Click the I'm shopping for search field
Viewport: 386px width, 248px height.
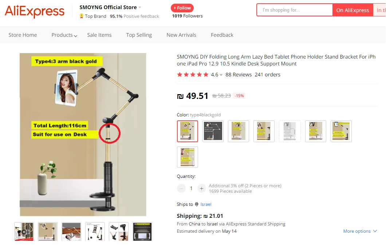pos(295,10)
